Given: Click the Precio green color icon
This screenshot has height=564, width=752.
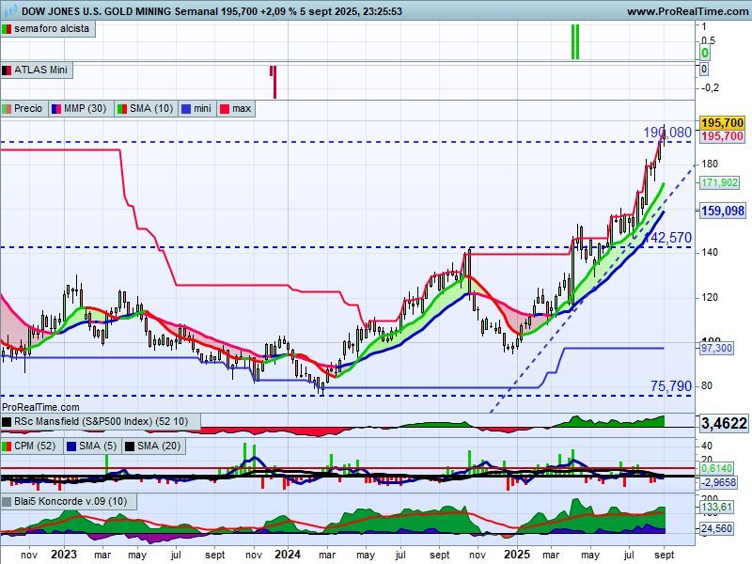Looking at the screenshot, I should (x=7, y=109).
